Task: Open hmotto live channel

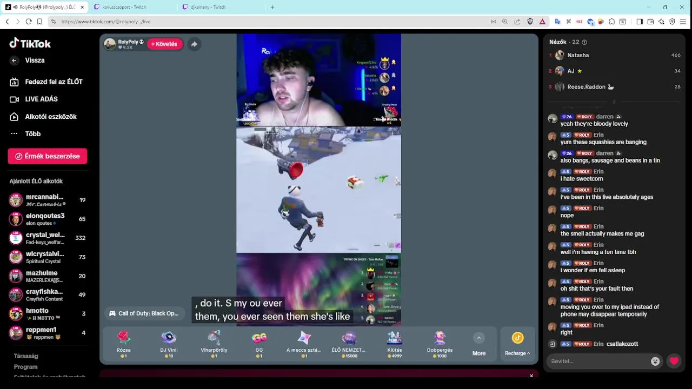Action: click(48, 313)
